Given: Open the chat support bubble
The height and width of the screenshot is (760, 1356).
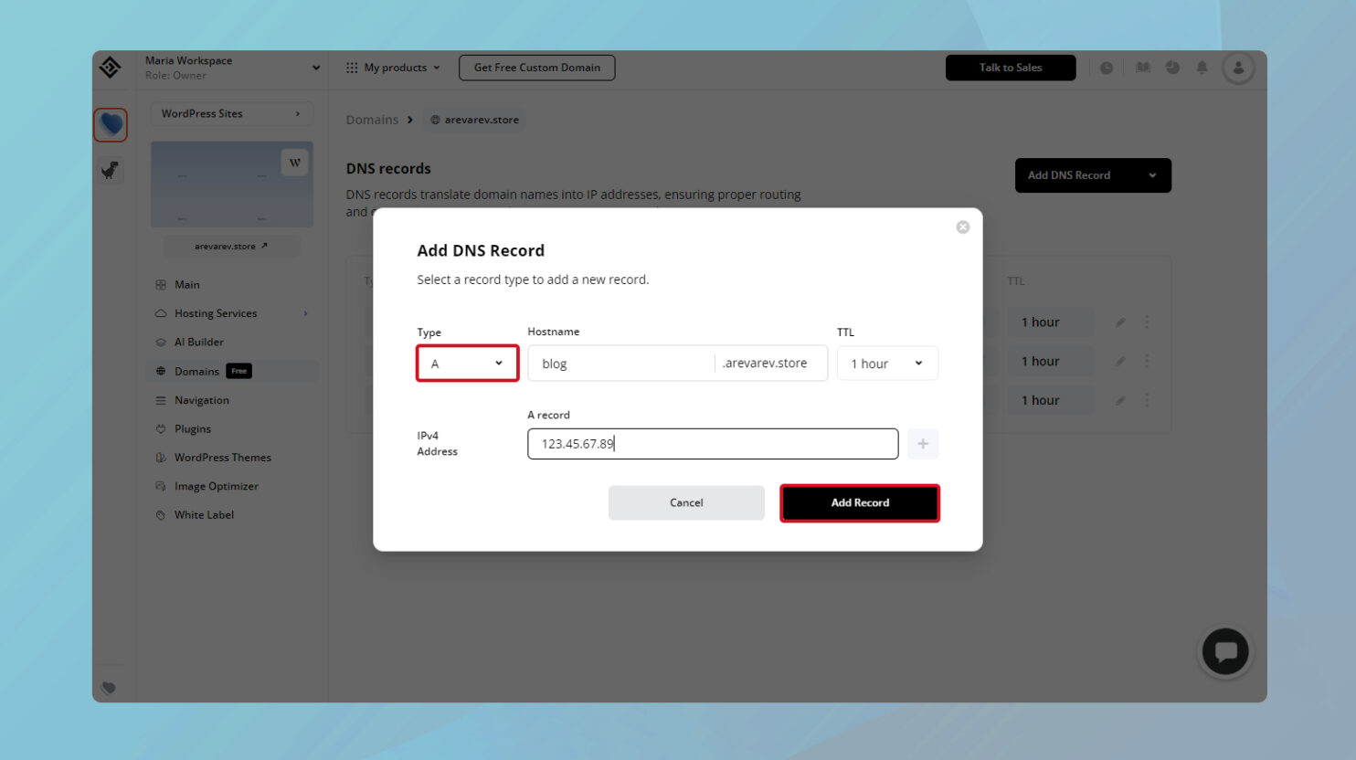Looking at the screenshot, I should tap(1224, 651).
